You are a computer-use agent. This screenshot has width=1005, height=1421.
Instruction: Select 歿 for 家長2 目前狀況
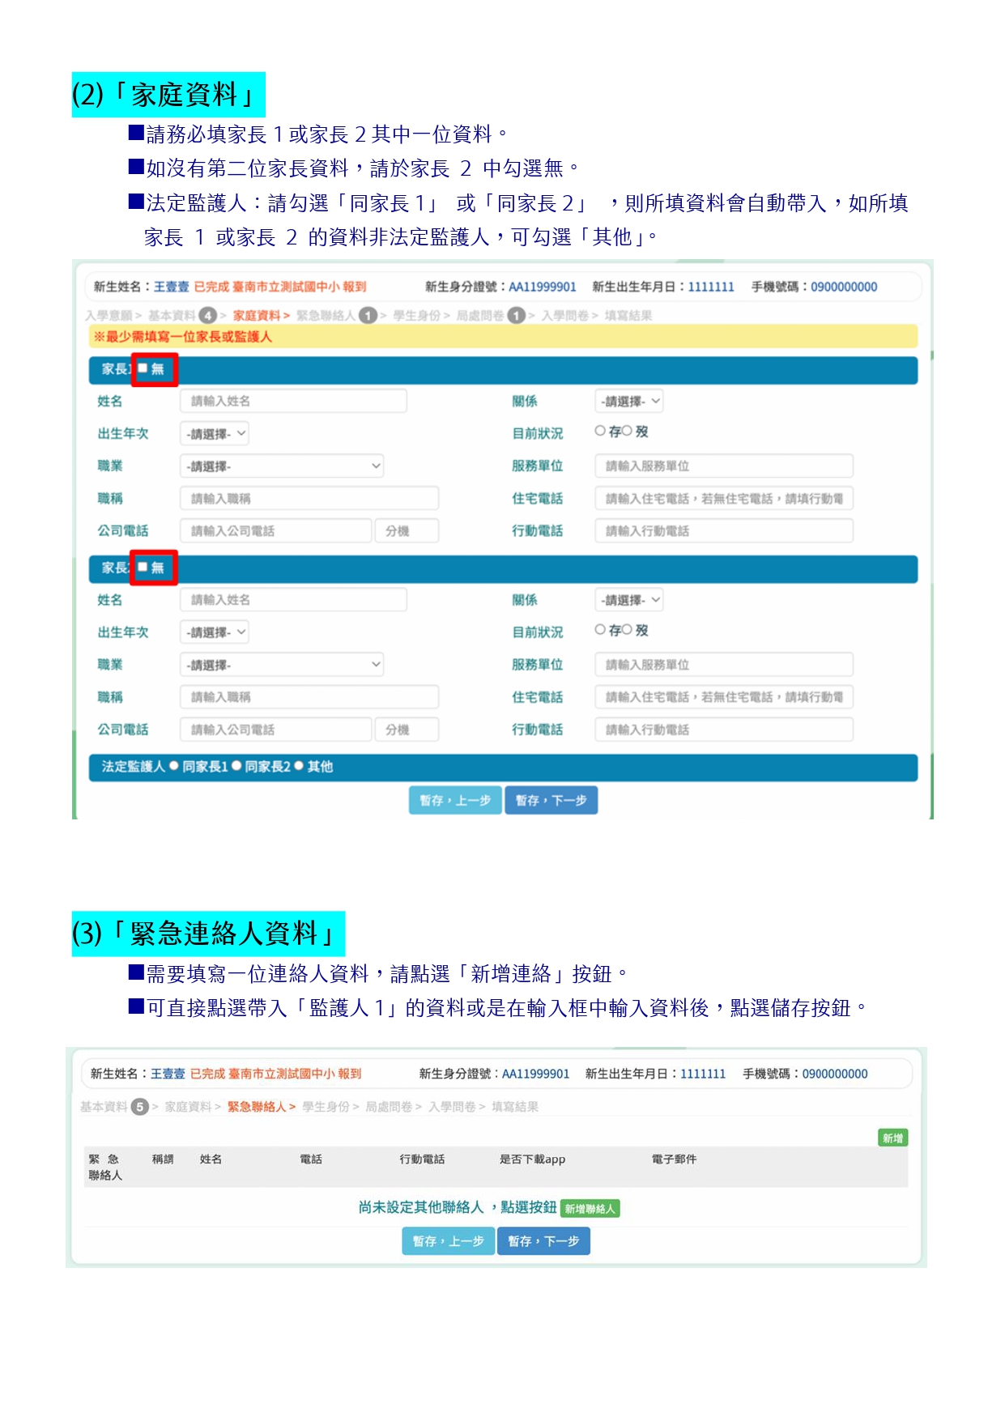[x=627, y=629]
